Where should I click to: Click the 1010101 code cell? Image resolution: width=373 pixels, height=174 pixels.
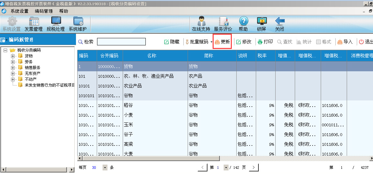coord(87,96)
